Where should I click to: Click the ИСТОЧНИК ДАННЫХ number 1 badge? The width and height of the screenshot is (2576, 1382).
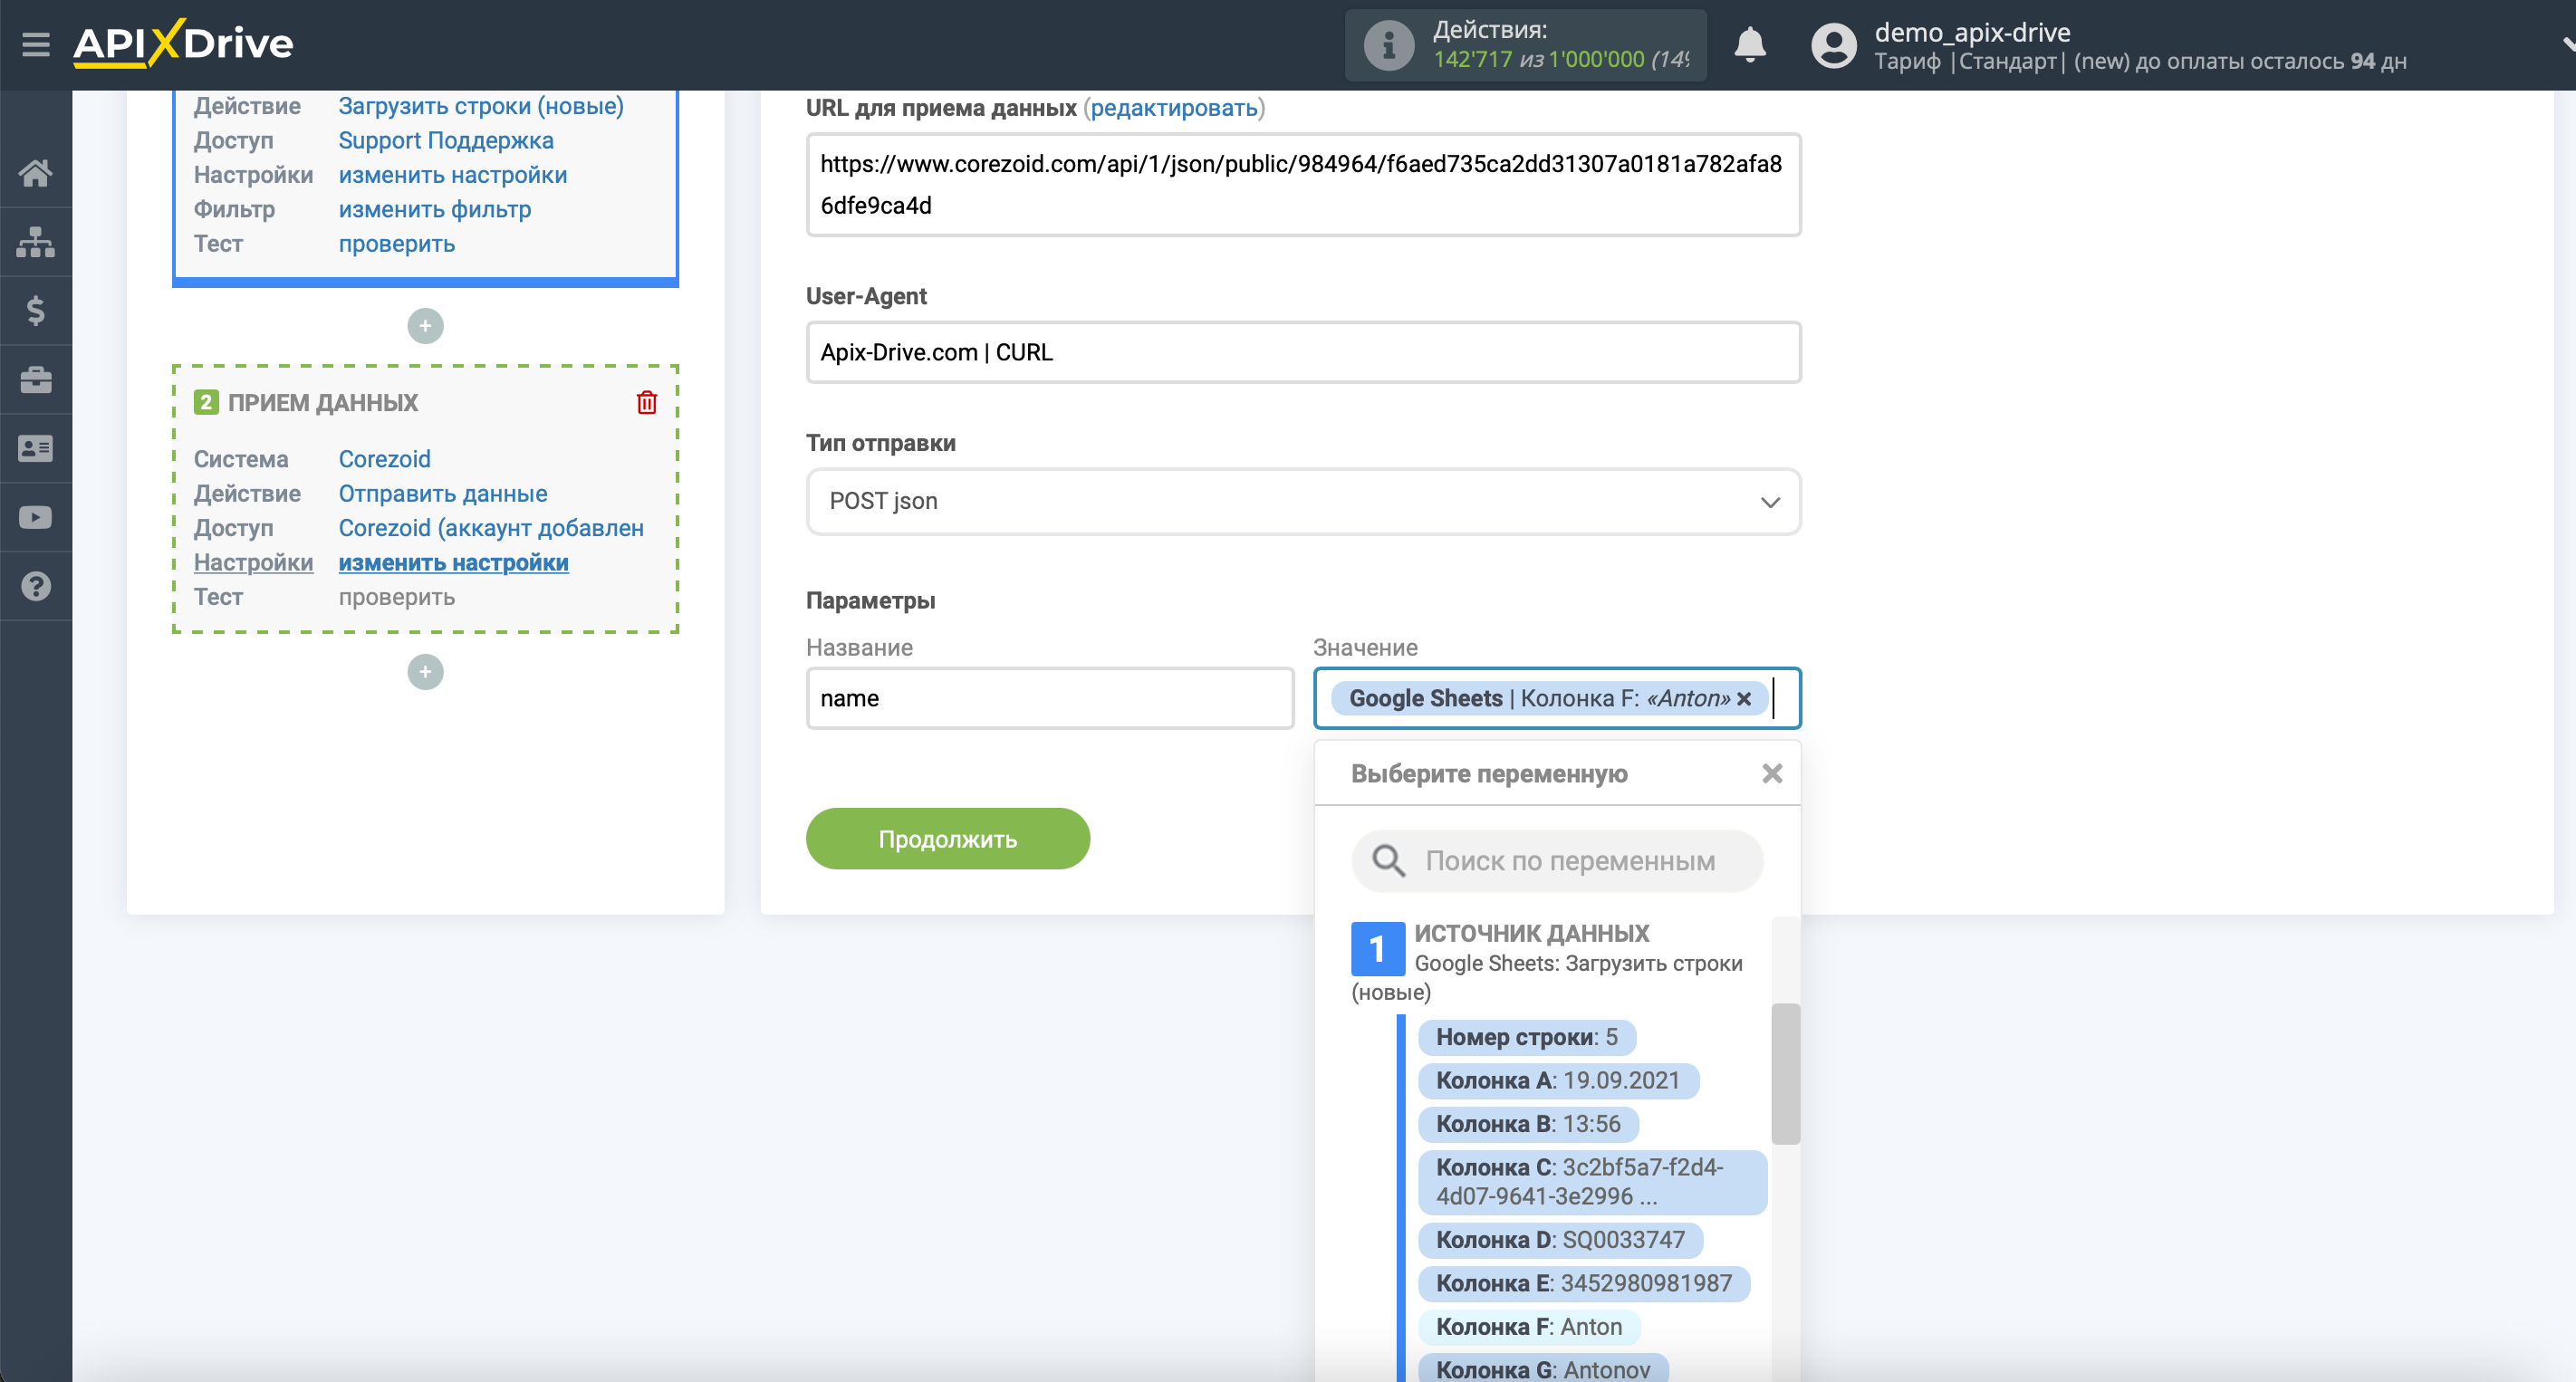(1377, 949)
